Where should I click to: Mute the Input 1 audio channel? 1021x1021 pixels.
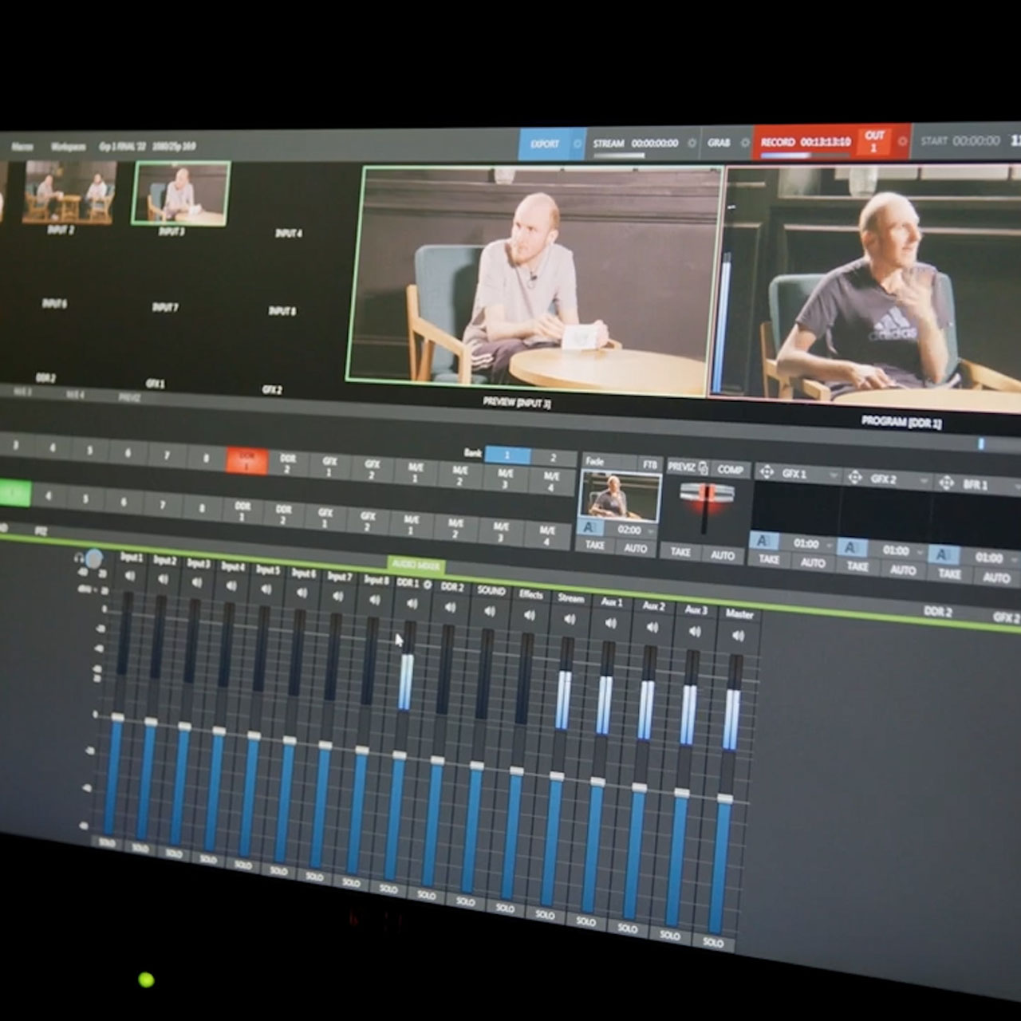131,577
